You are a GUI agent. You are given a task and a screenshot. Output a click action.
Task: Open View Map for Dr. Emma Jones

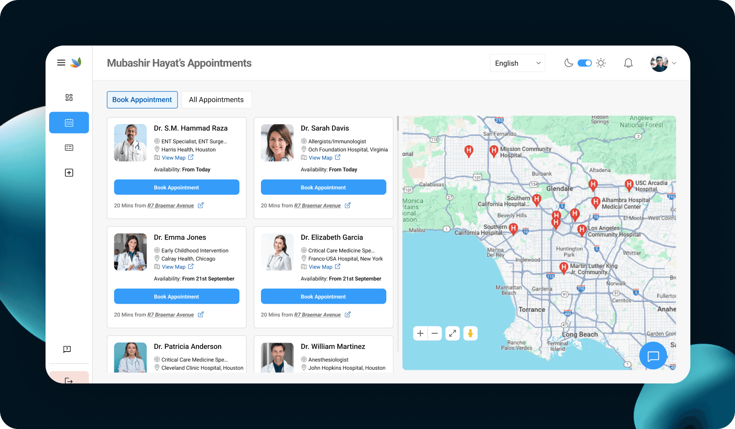click(174, 267)
